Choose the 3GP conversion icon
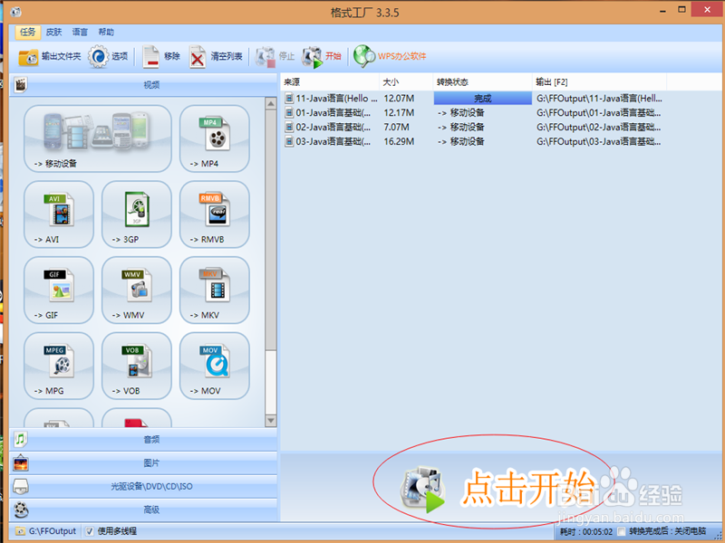 tap(137, 214)
